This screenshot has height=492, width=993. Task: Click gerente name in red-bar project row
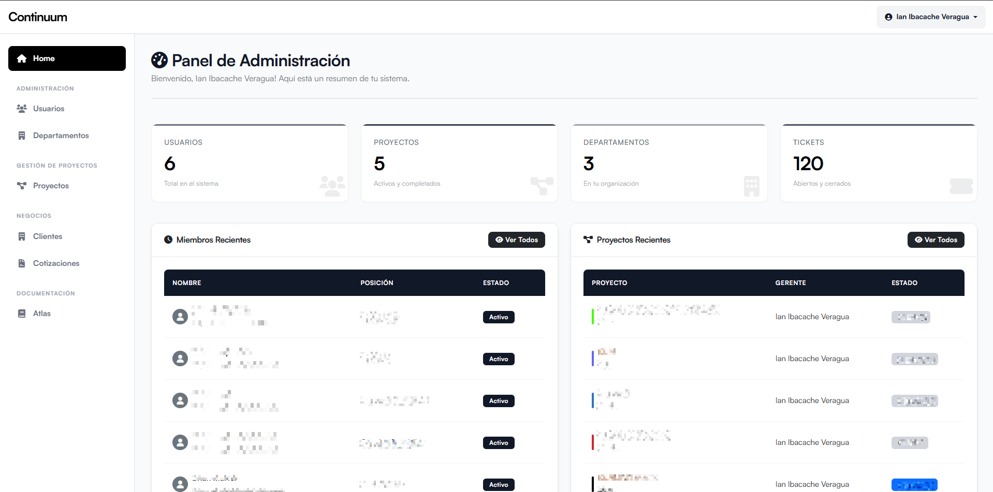(812, 442)
